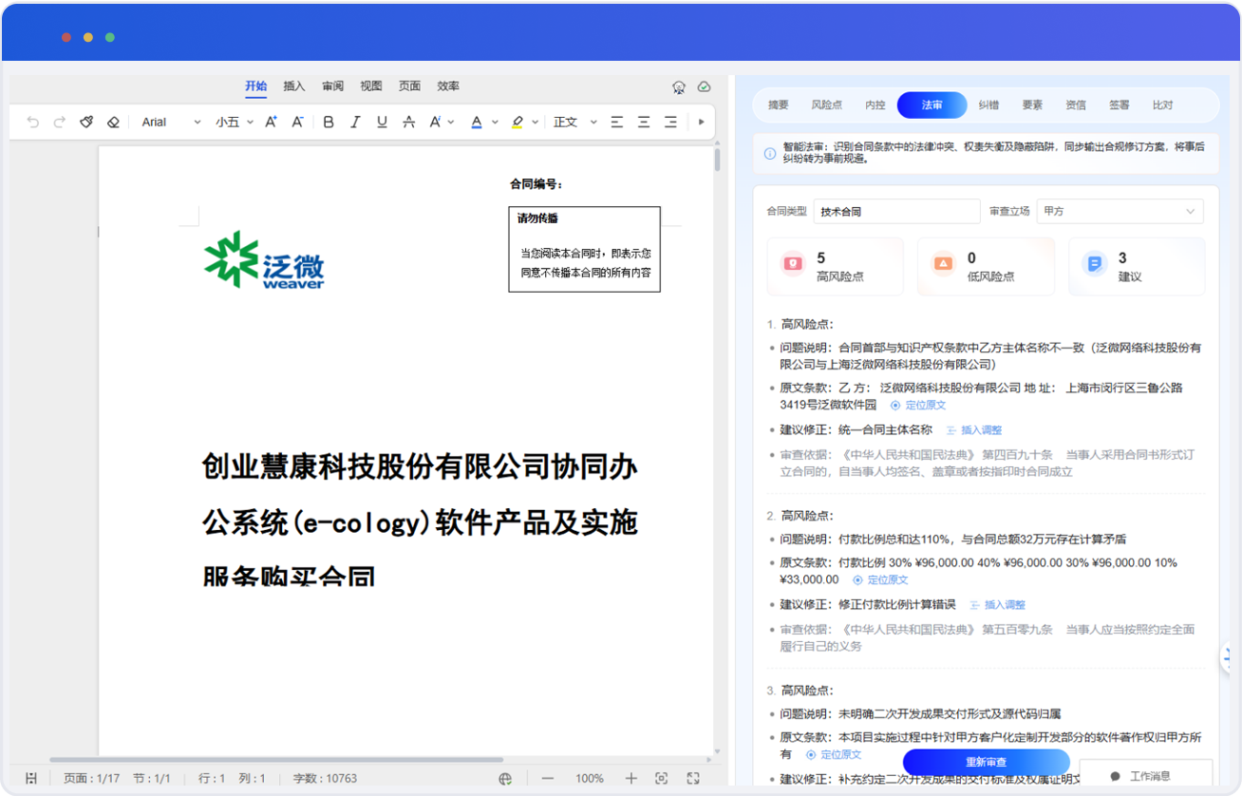This screenshot has height=796, width=1242.
Task: Click 定位原文 for the 付款比例 clause
Action: click(880, 580)
